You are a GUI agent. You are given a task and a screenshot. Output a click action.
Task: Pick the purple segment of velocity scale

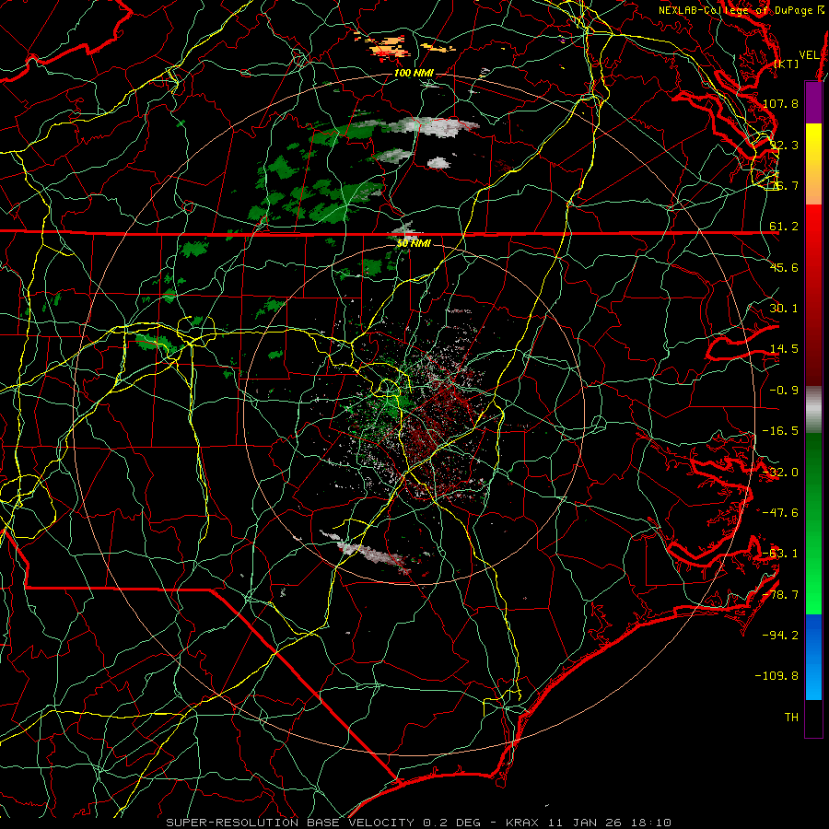(813, 102)
